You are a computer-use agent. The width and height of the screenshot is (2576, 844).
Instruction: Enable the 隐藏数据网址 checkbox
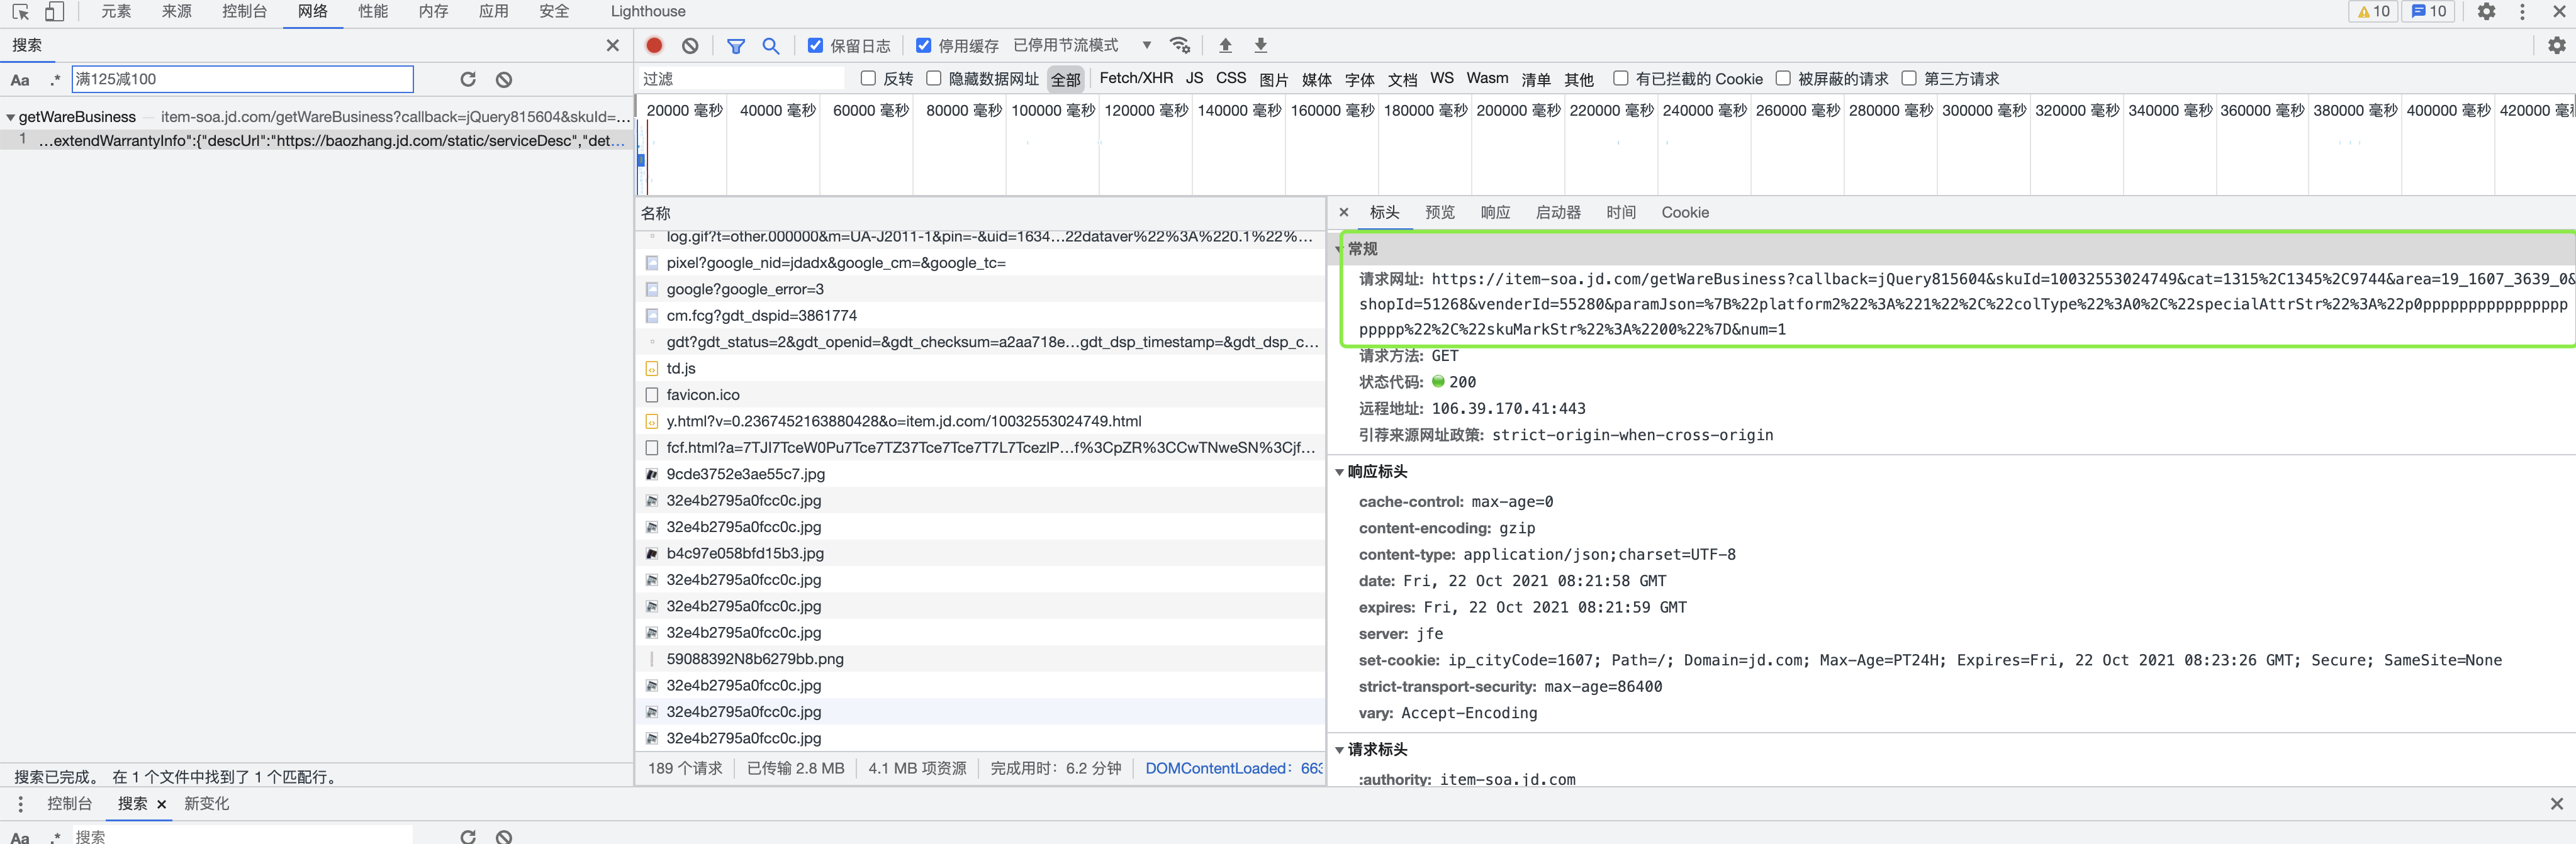click(934, 78)
